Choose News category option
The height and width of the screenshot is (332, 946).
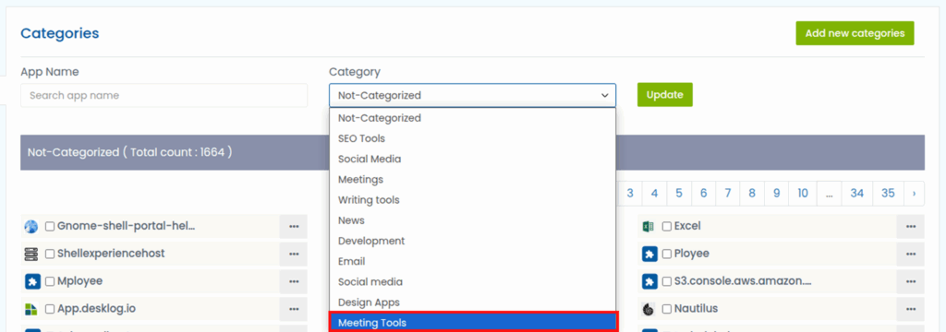[472, 220]
